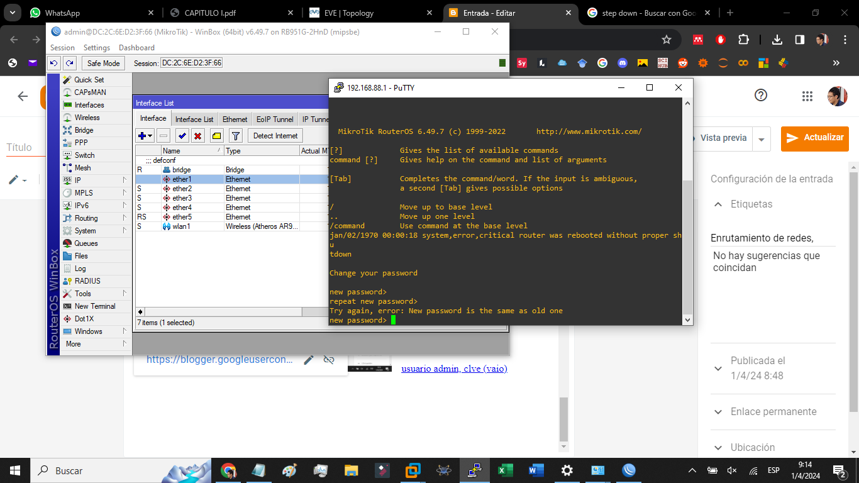Viewport: 859px width, 483px height.
Task: Expand IPv6 submenu in WinBox
Action: click(x=96, y=206)
